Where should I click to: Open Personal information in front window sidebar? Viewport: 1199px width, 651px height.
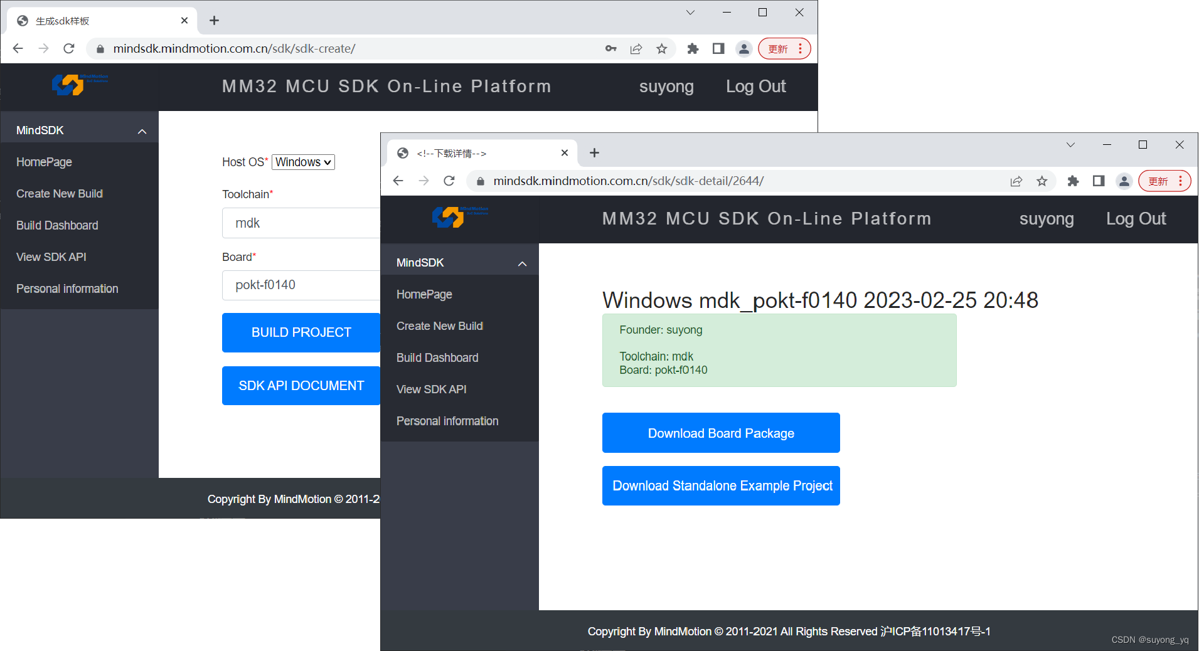447,421
